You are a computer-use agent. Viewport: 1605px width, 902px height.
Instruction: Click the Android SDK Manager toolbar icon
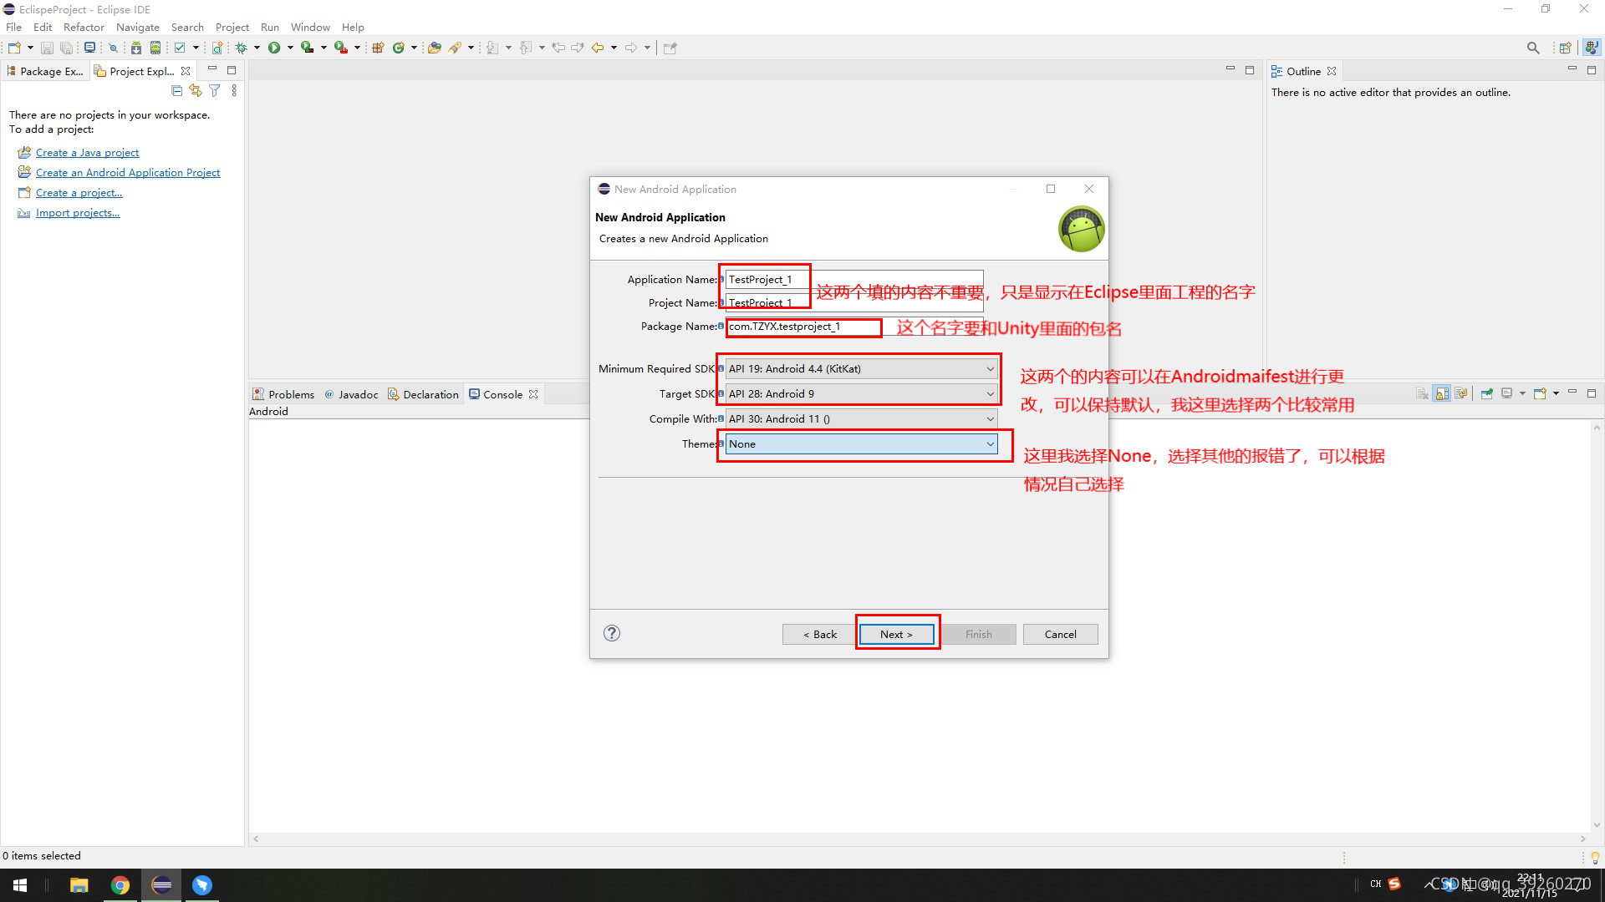tap(136, 48)
